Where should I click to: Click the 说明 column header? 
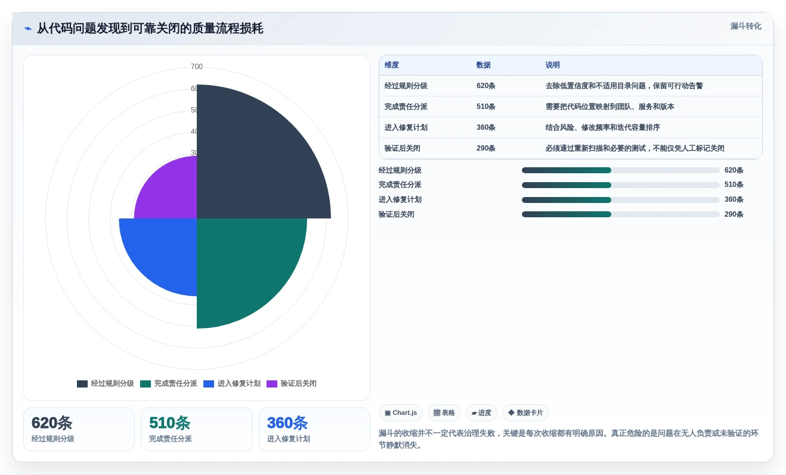click(x=553, y=65)
